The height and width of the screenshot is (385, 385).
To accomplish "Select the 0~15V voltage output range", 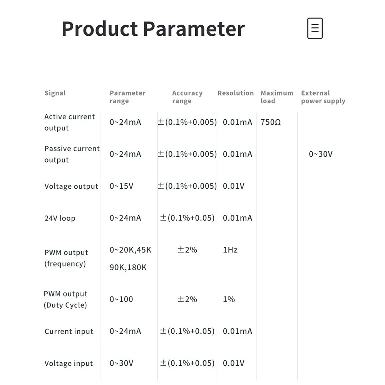I will (x=122, y=186).
